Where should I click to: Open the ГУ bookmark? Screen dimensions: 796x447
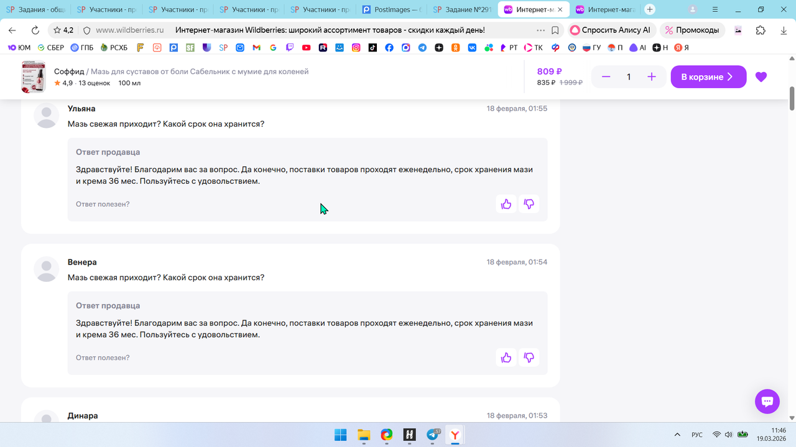tap(591, 48)
